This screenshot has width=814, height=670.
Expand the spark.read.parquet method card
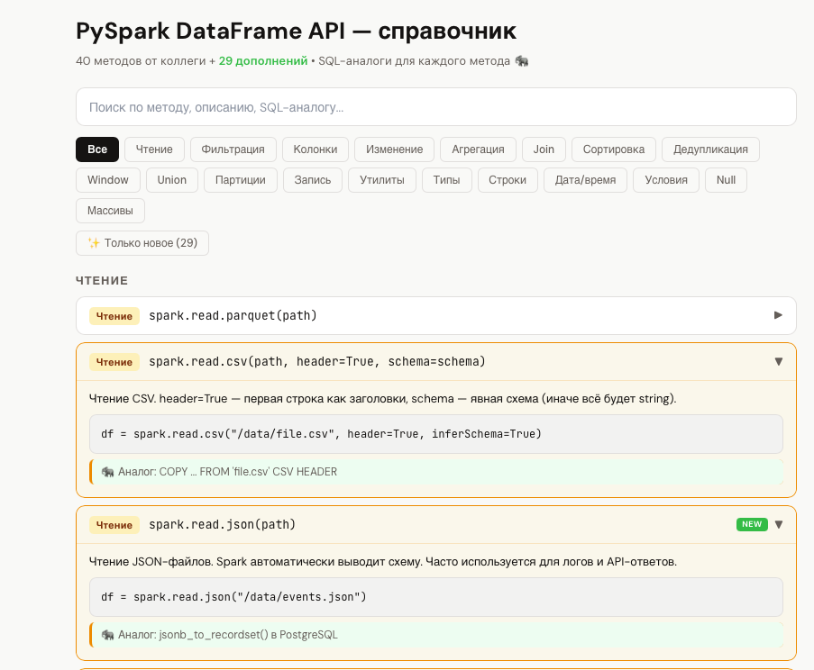(x=776, y=316)
